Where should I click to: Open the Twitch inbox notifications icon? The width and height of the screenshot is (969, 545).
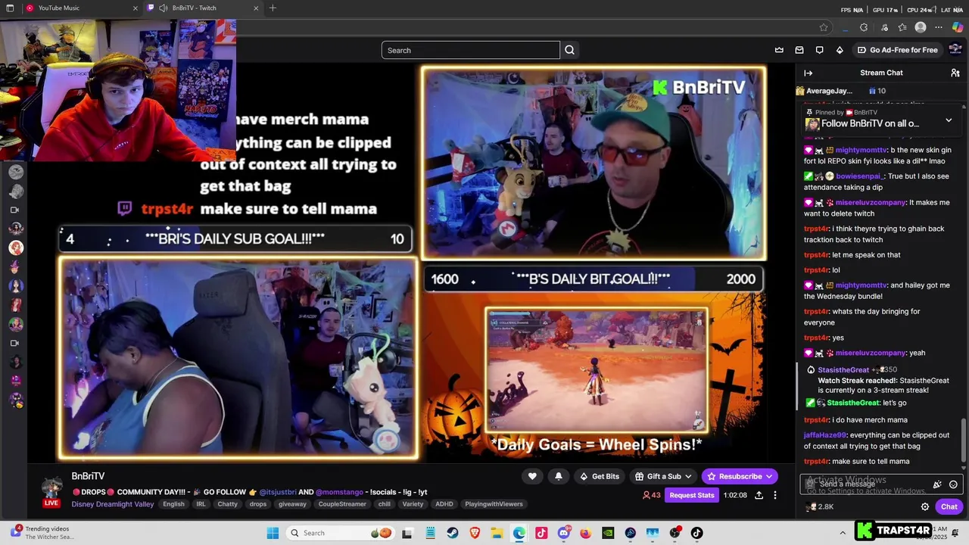(799, 50)
